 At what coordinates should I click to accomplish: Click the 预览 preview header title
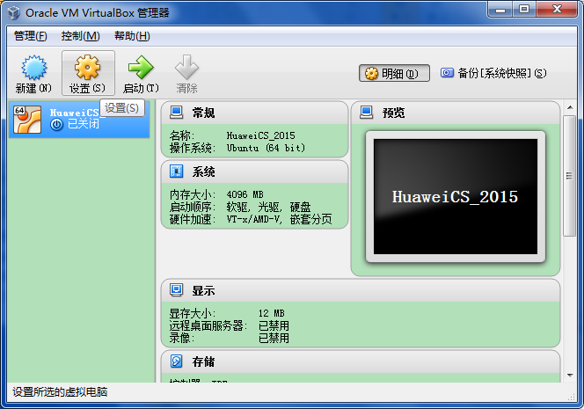[x=394, y=113]
